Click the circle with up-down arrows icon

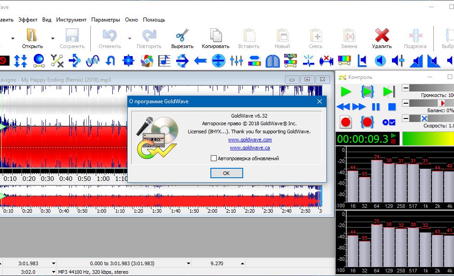tap(218, 61)
